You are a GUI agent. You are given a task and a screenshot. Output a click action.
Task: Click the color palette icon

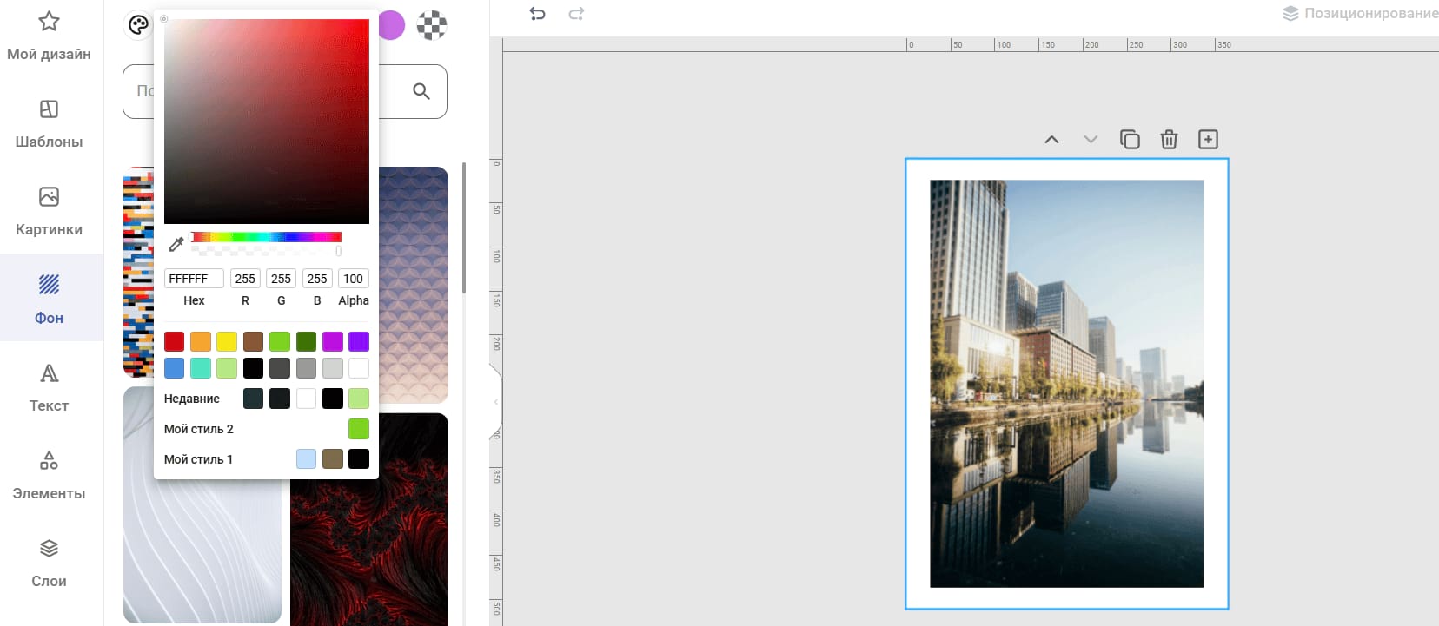point(138,25)
